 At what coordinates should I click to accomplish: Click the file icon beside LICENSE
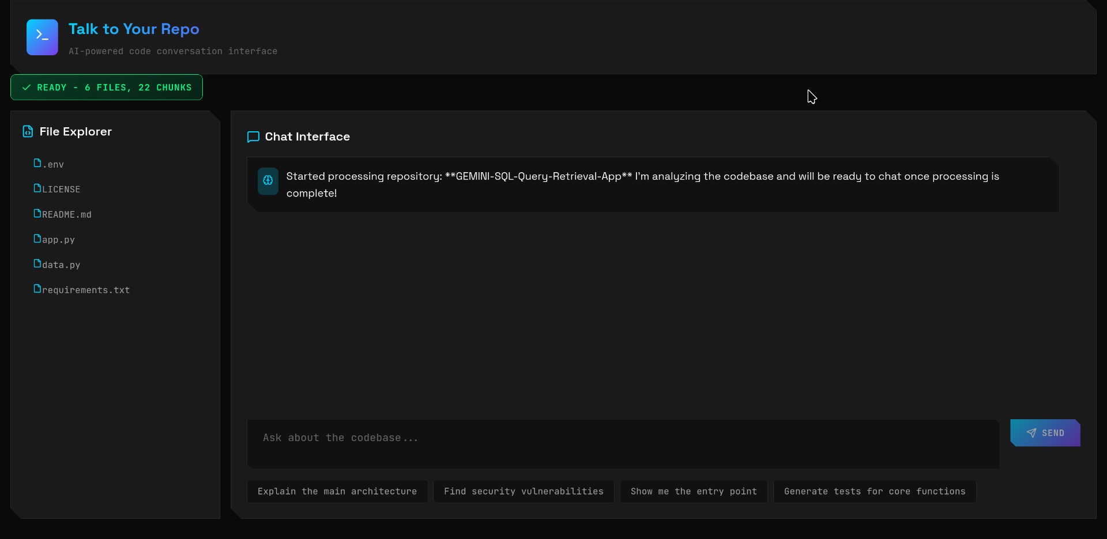[x=37, y=188]
